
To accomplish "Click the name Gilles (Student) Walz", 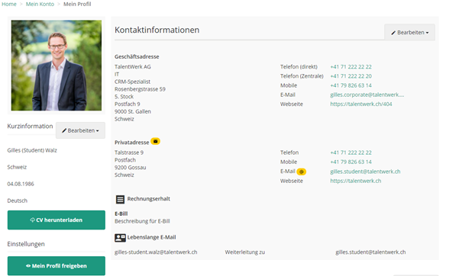I will [32, 150].
